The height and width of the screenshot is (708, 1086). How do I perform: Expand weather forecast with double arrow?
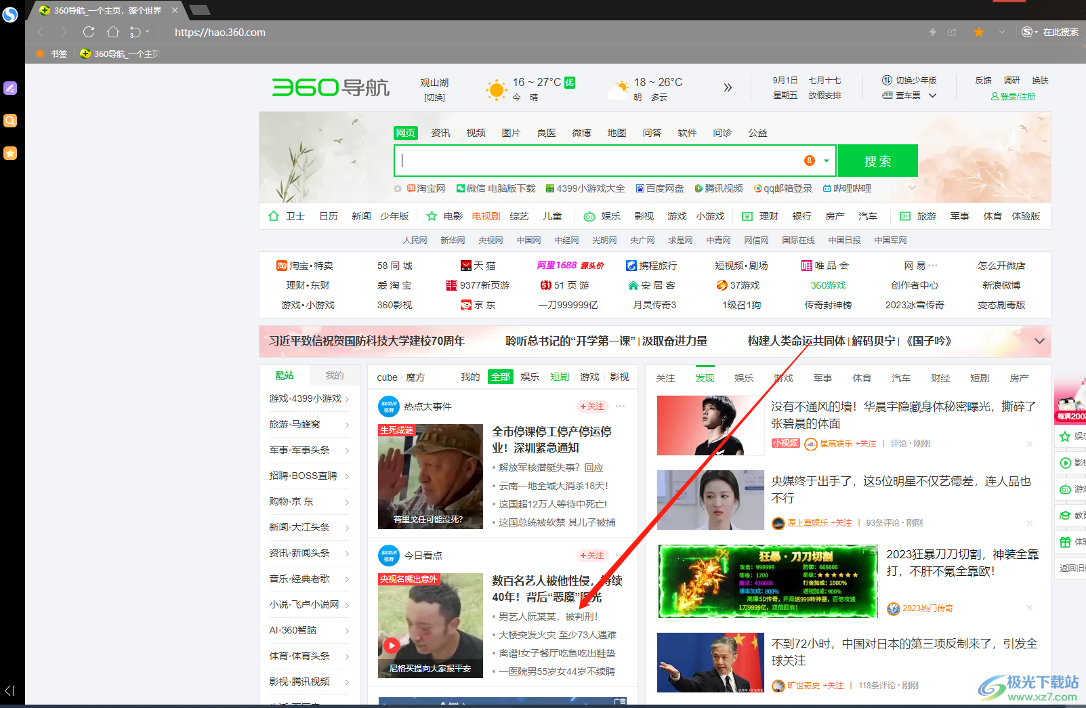(x=728, y=87)
